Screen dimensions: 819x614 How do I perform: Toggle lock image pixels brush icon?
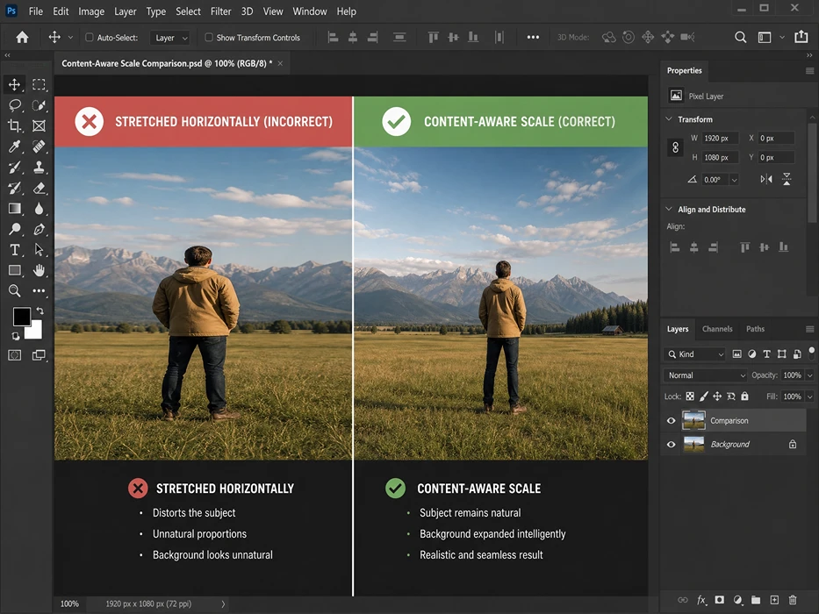pyautogui.click(x=703, y=396)
